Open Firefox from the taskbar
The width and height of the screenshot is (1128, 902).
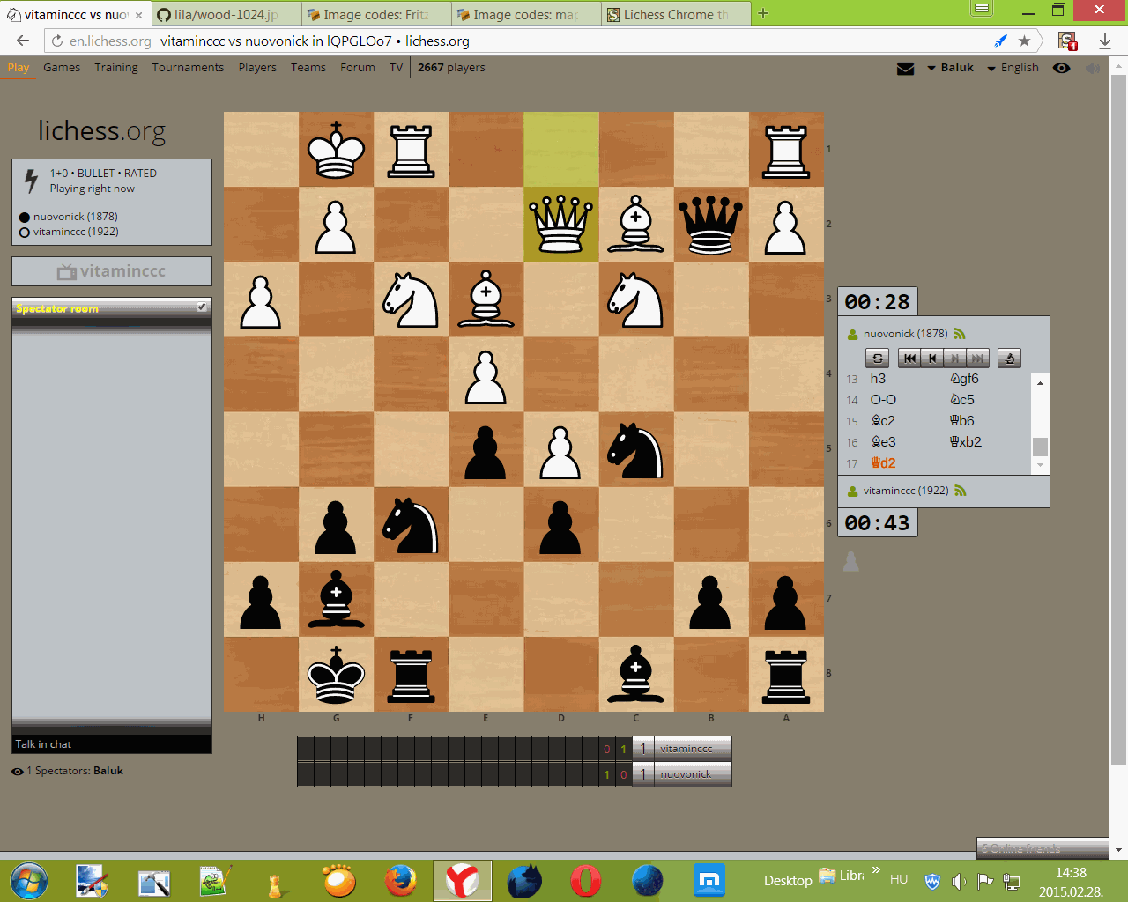point(401,880)
